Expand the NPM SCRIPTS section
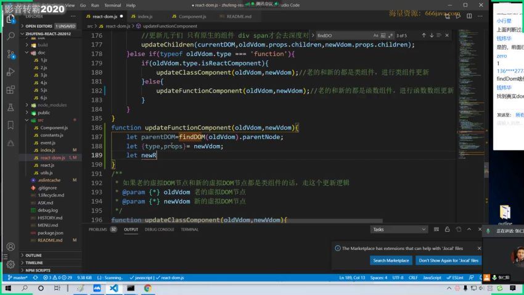This screenshot has width=524, height=295. pyautogui.click(x=50, y=270)
